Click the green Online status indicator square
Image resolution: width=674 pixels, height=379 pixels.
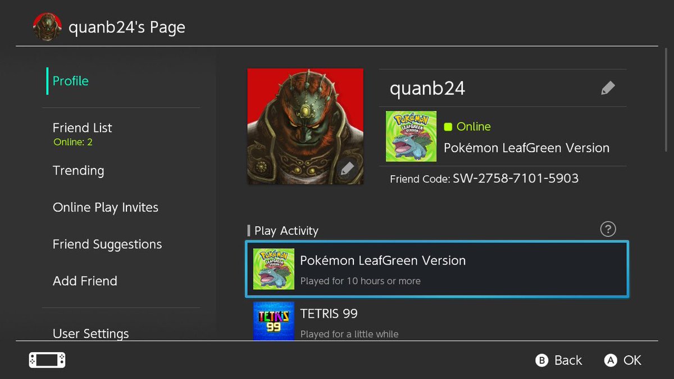[x=448, y=127]
